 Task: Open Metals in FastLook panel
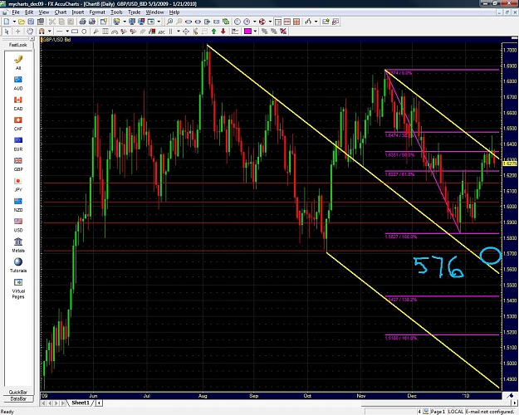tap(18, 245)
